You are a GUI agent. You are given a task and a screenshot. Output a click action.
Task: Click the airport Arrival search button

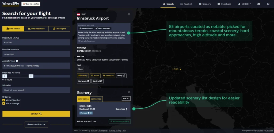click(95, 76)
